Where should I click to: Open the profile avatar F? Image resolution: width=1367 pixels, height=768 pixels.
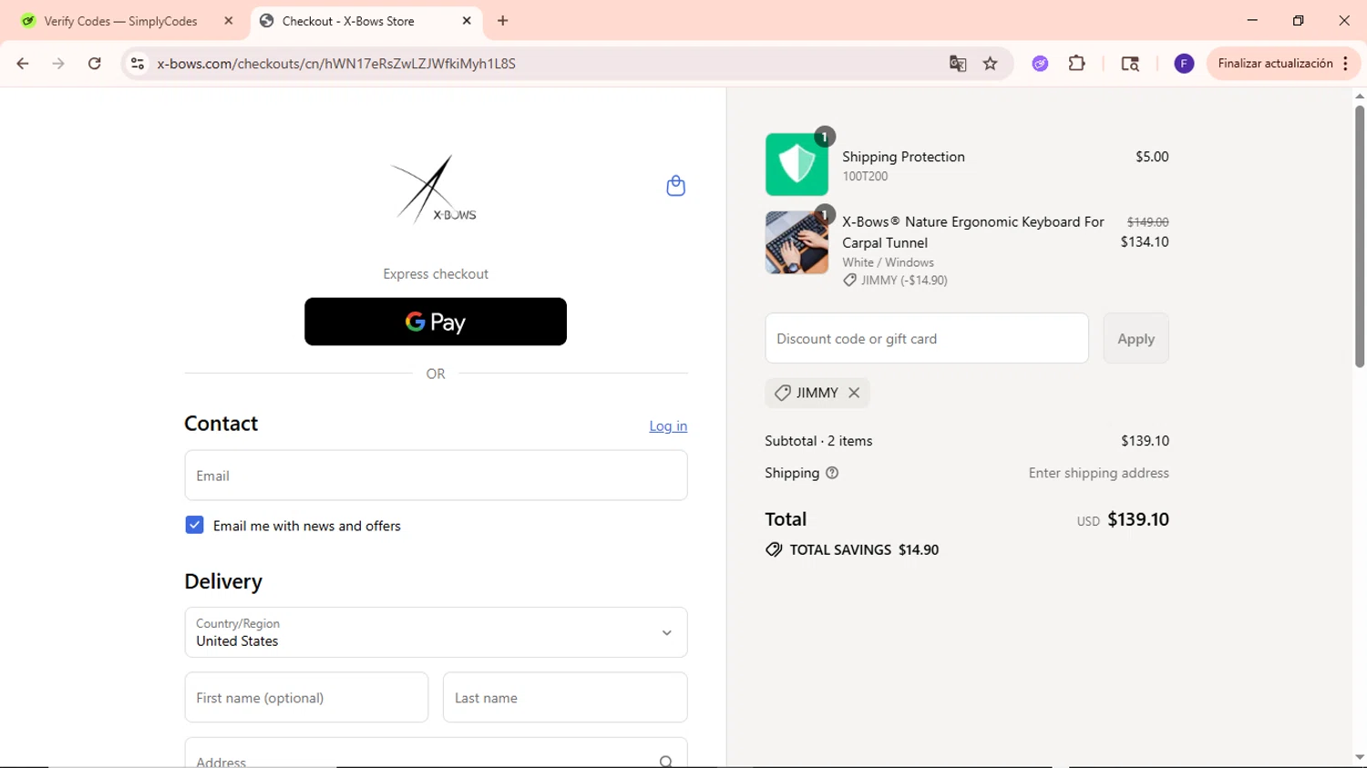[x=1184, y=64]
